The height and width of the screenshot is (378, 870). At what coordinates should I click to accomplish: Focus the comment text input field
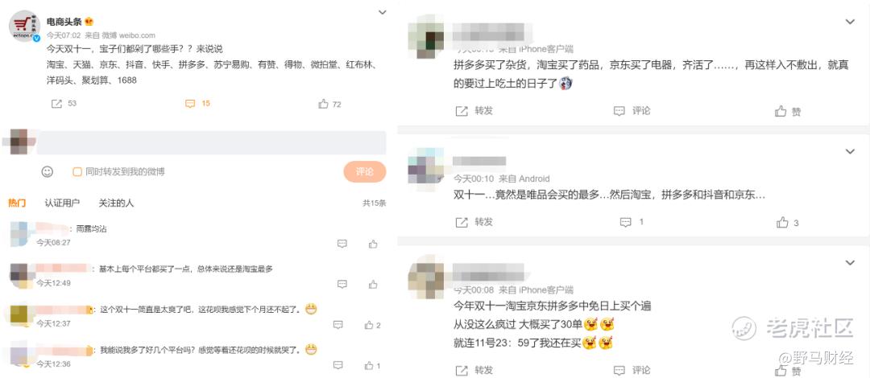213,143
